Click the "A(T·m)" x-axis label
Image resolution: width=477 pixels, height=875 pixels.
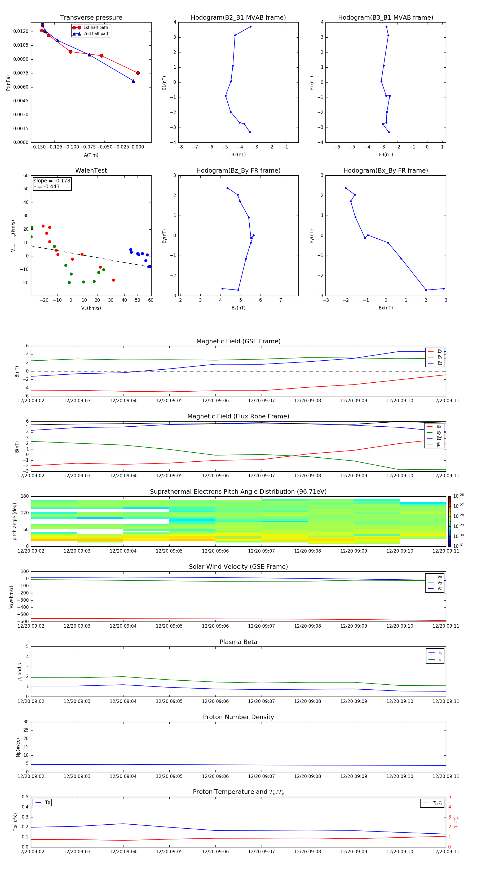pyautogui.click(x=91, y=155)
